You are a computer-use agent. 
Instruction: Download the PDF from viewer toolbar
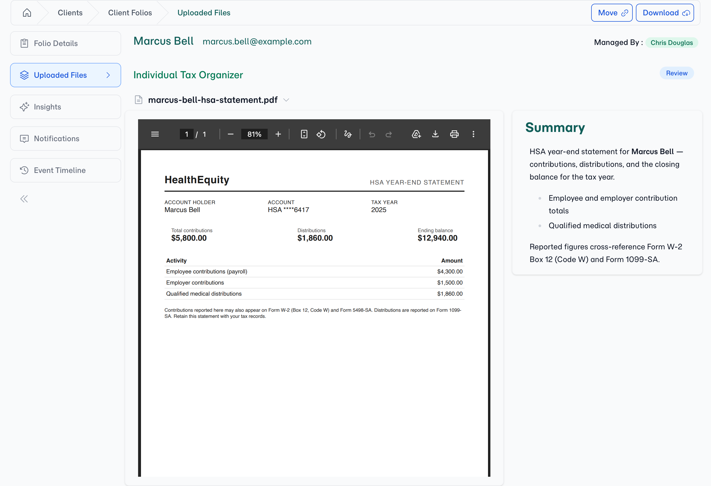(435, 134)
